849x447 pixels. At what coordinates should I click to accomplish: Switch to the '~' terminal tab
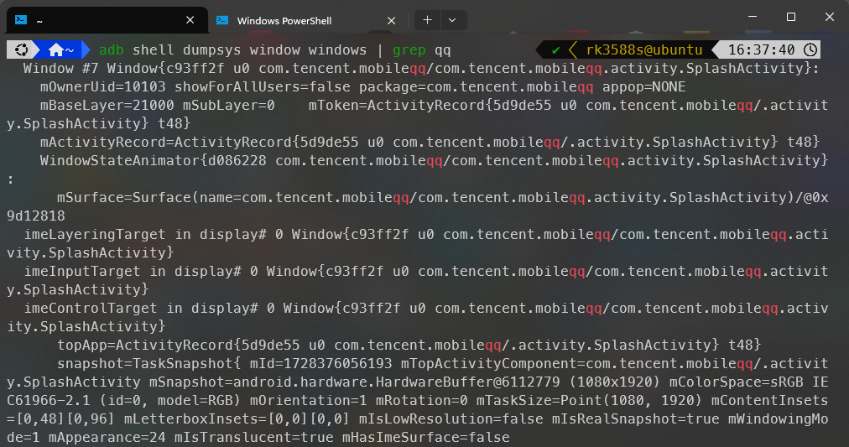point(107,20)
